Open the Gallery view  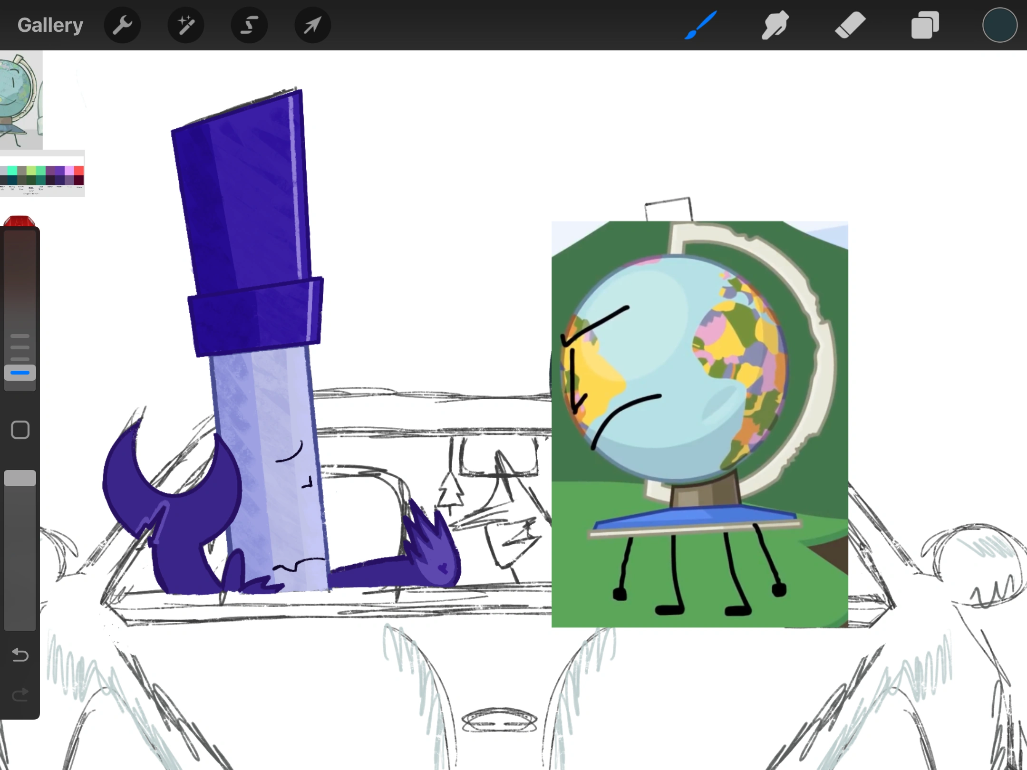point(50,25)
